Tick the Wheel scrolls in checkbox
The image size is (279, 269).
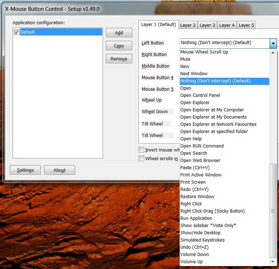click(x=141, y=158)
